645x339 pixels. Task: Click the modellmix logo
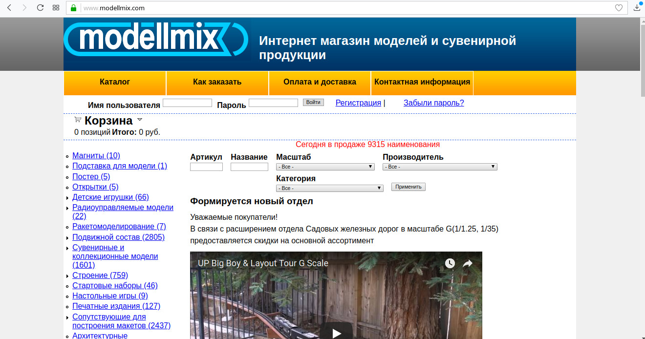(x=156, y=39)
